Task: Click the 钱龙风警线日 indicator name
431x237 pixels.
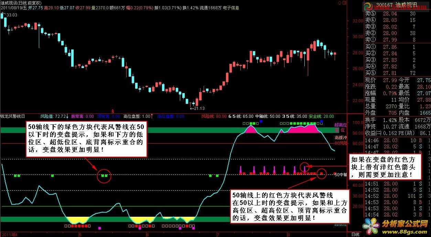Action: pyautogui.click(x=12, y=116)
